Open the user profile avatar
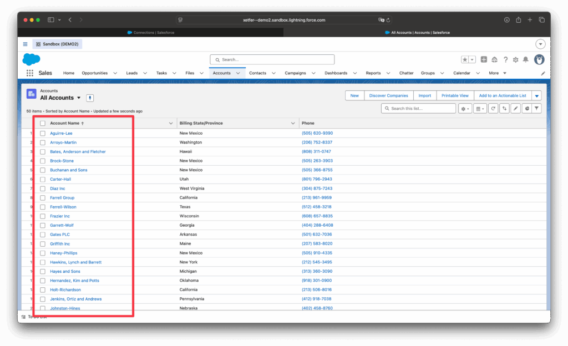The width and height of the screenshot is (568, 346). pyautogui.click(x=539, y=59)
